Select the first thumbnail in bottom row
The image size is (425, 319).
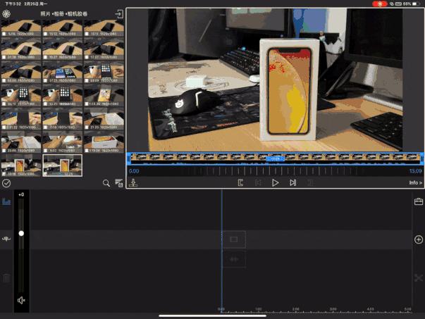pos(21,165)
